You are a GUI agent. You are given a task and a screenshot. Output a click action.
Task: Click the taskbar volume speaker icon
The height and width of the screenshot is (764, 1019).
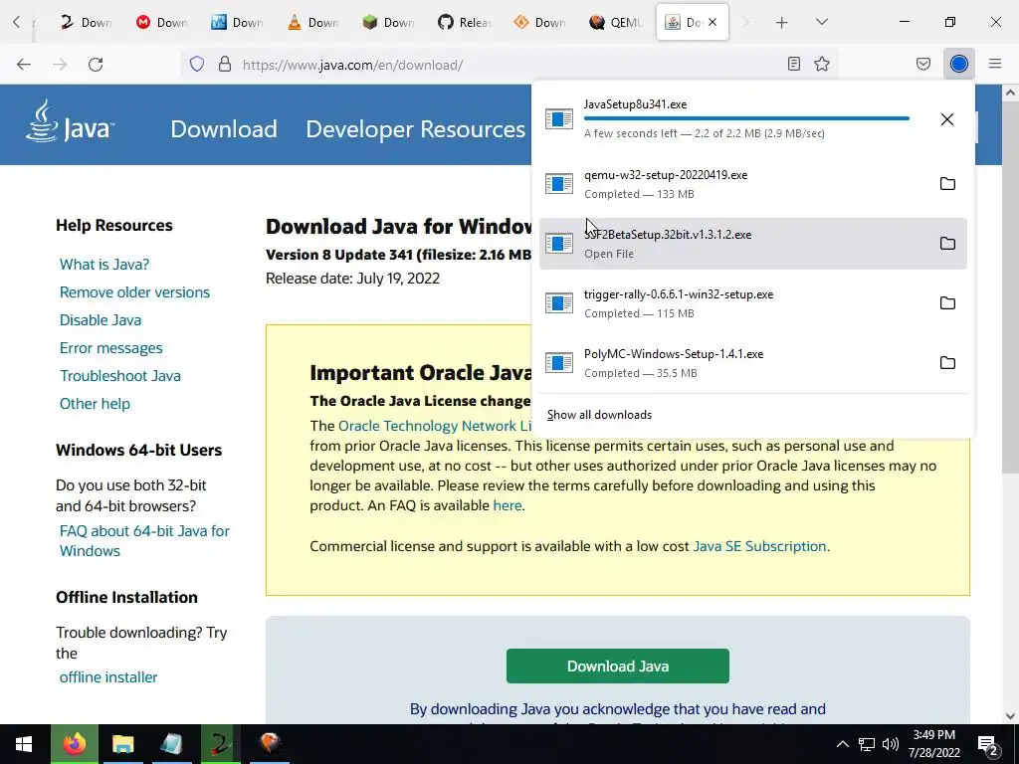891,744
